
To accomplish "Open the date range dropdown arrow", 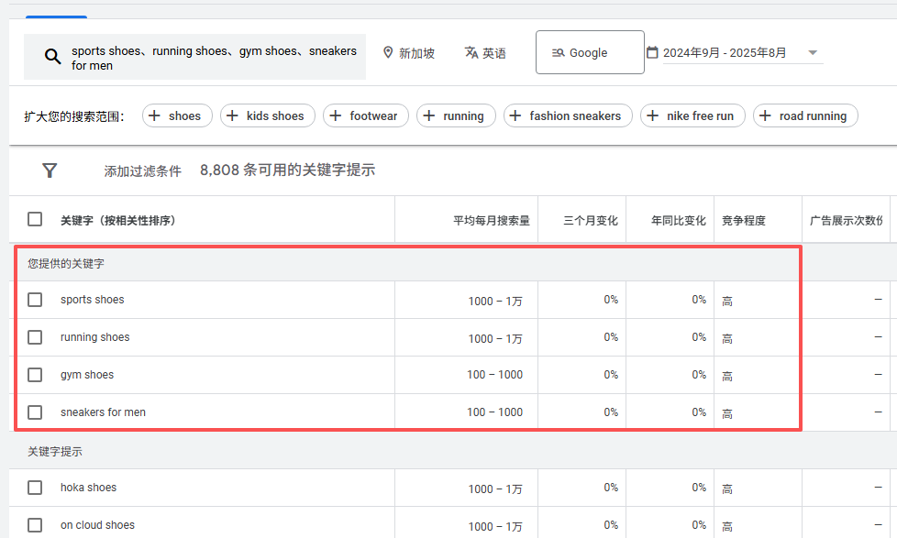I will click(813, 53).
